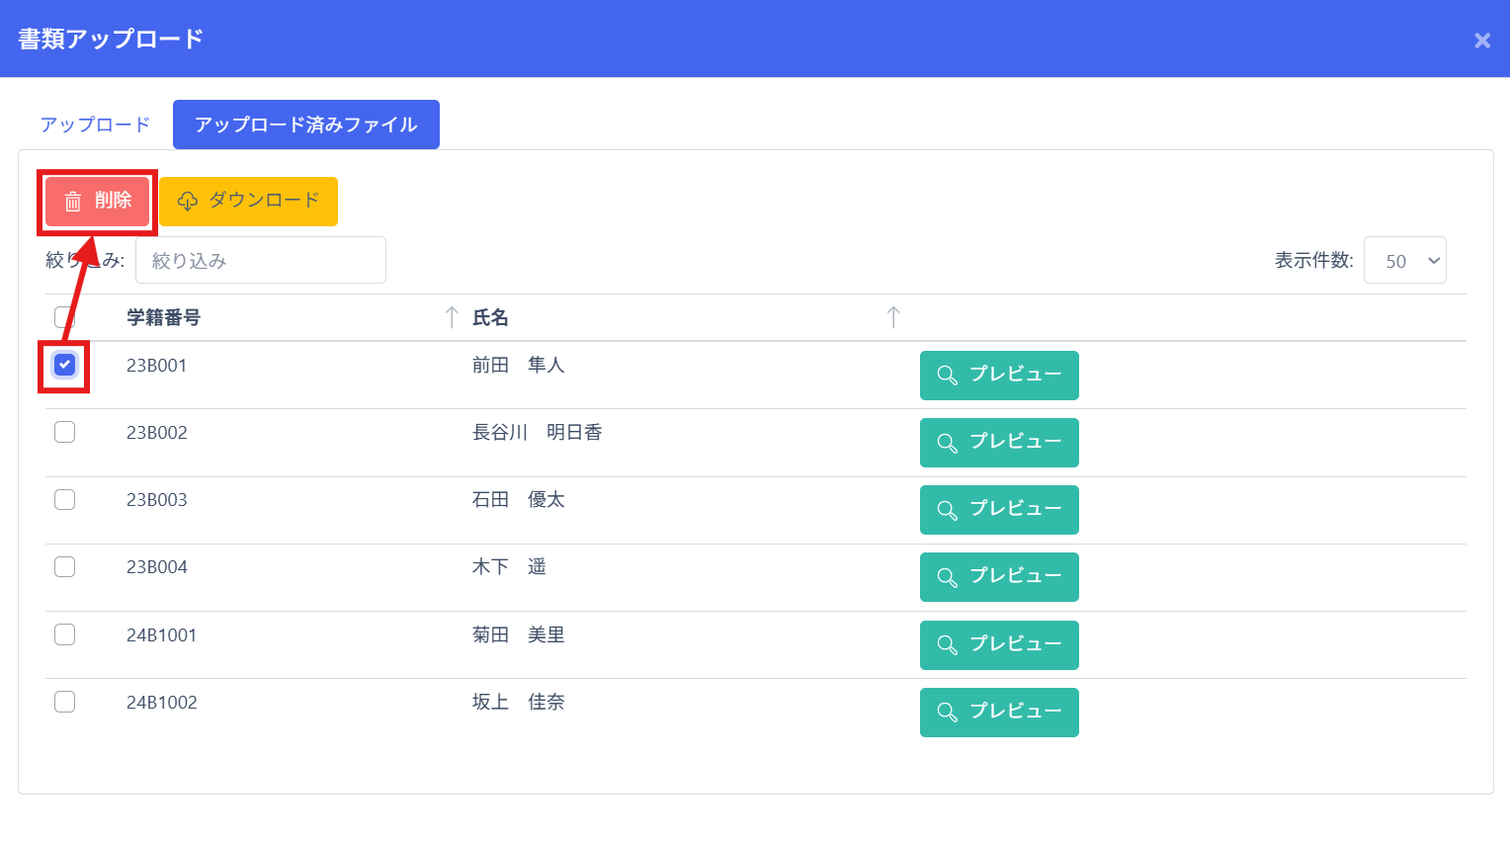Screen dimensions: 1510x843
Task: Close the 書類アップロード dialog with the X
Action: [x=1481, y=41]
